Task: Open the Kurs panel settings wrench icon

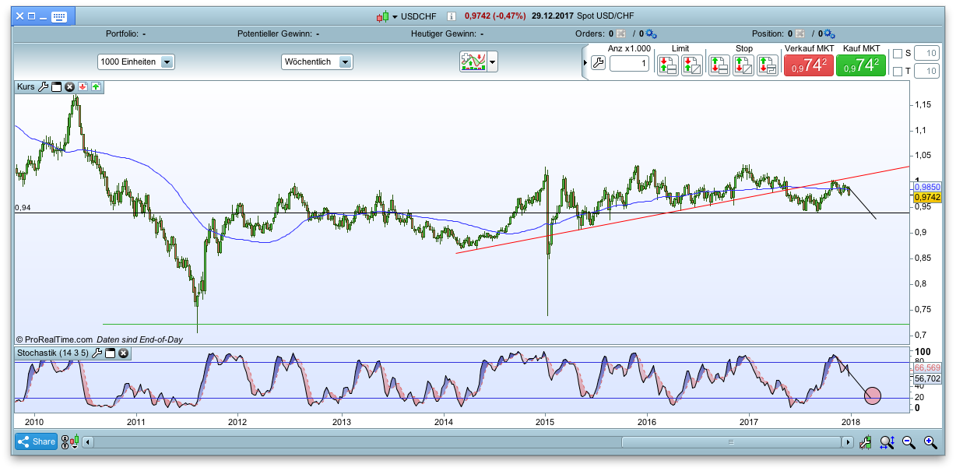Action: pyautogui.click(x=44, y=86)
